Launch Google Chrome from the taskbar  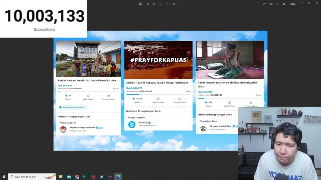(x=77, y=177)
